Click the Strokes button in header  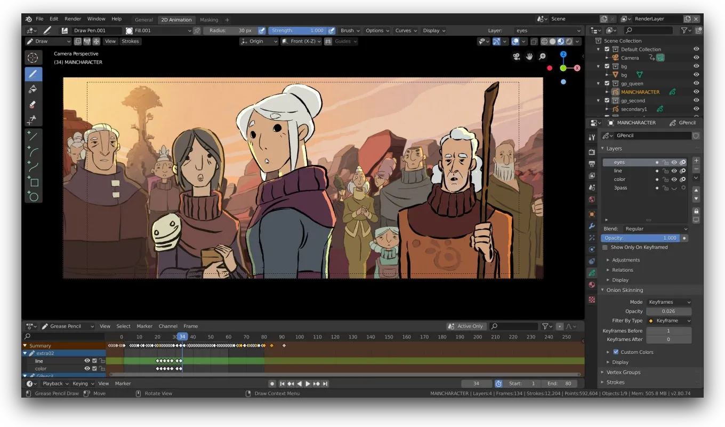pos(130,41)
